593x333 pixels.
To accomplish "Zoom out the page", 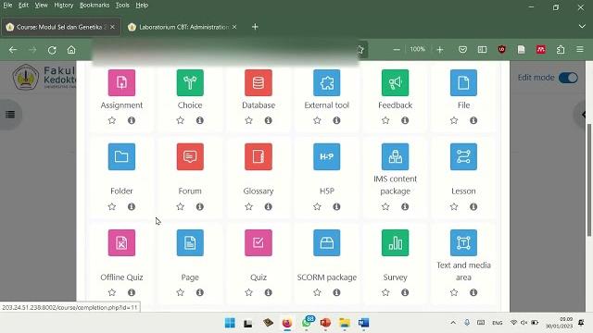I will tap(397, 49).
